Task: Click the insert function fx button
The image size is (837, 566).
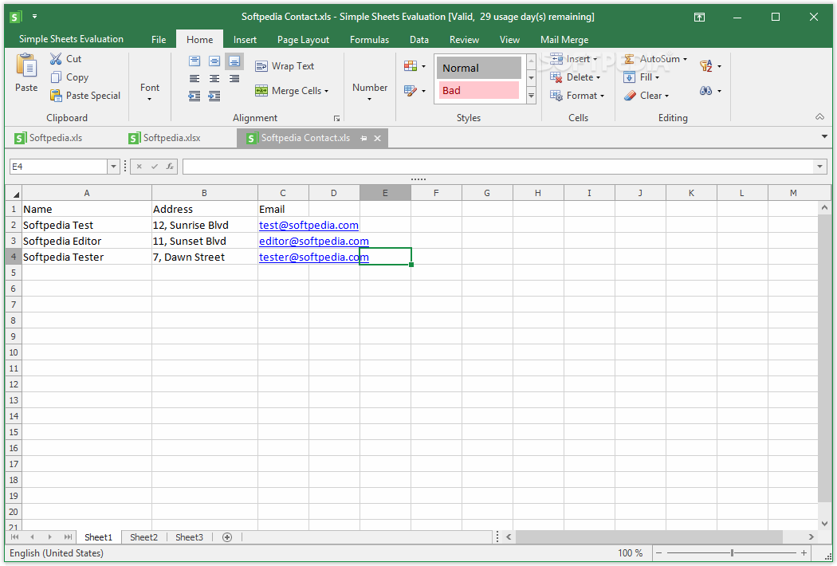Action: (170, 167)
